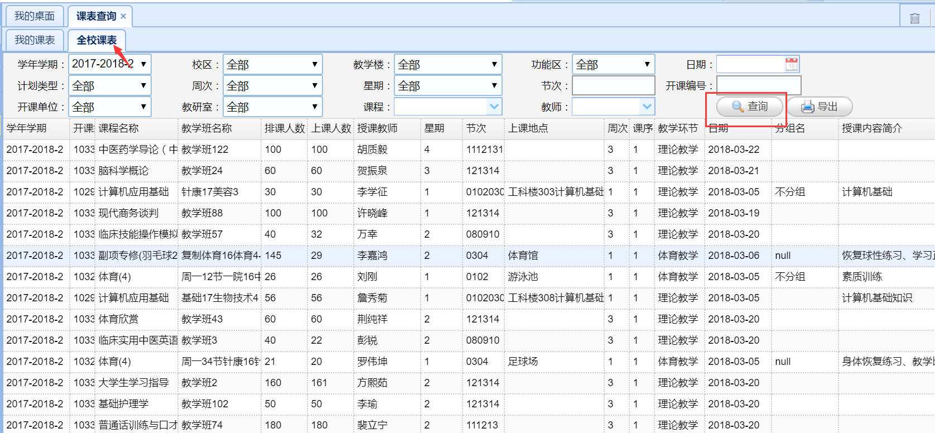Click the 排课人数 column header

285,128
